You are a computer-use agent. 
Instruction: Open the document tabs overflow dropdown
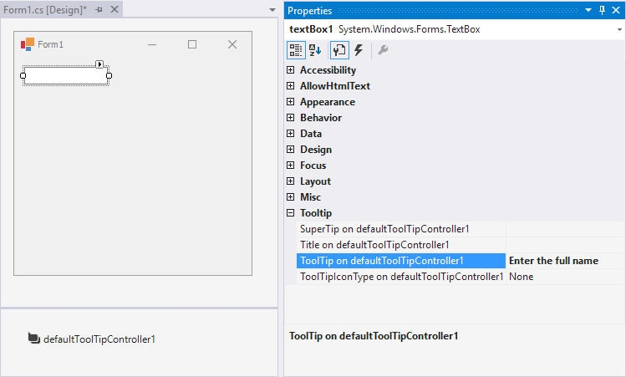click(x=272, y=10)
